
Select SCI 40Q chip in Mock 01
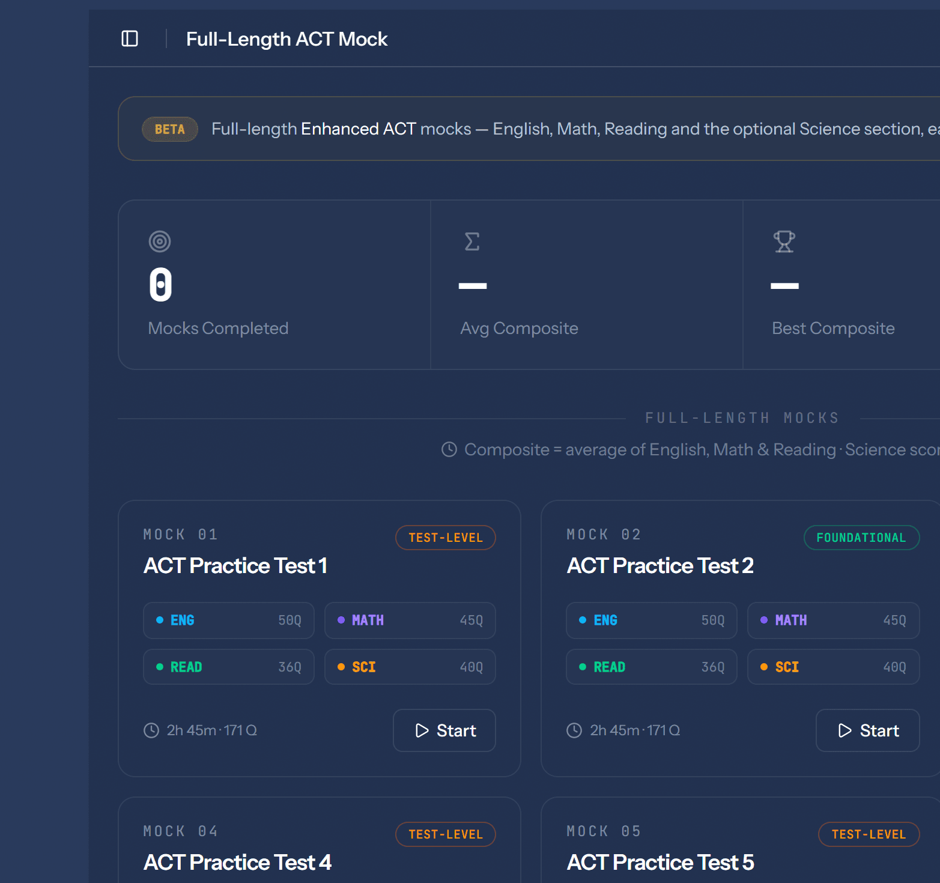click(410, 667)
